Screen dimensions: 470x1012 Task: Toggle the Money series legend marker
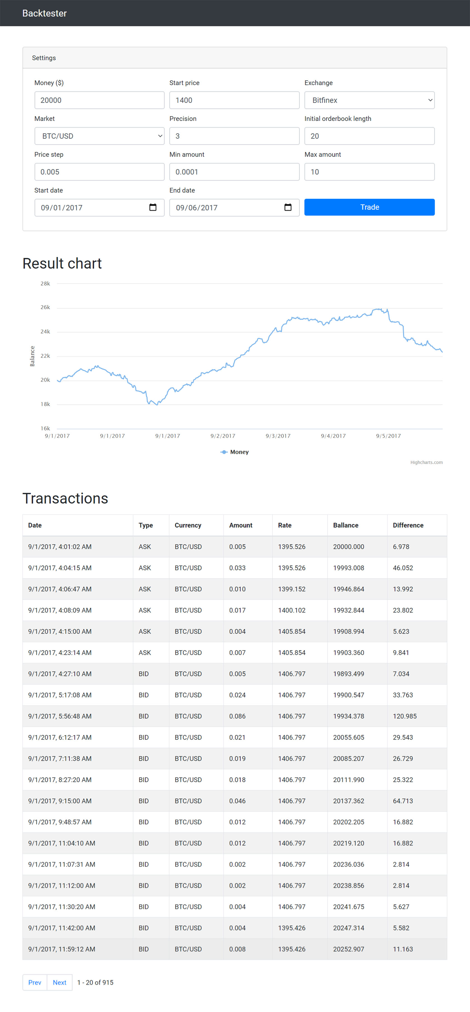[x=224, y=452]
